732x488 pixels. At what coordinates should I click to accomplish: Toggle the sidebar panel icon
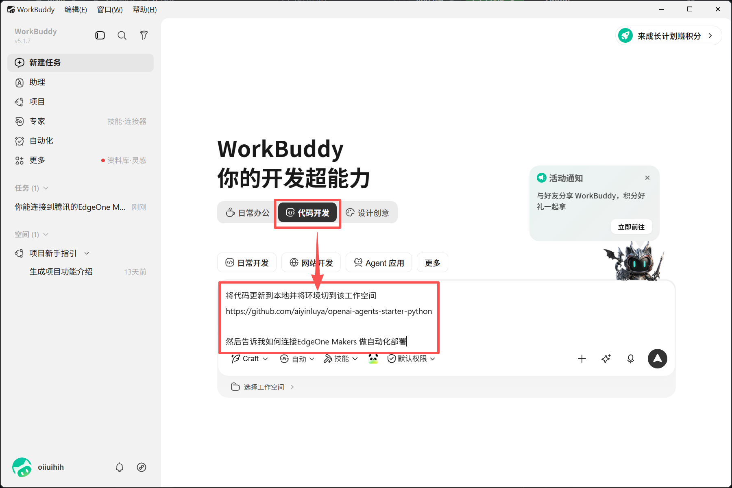point(100,35)
